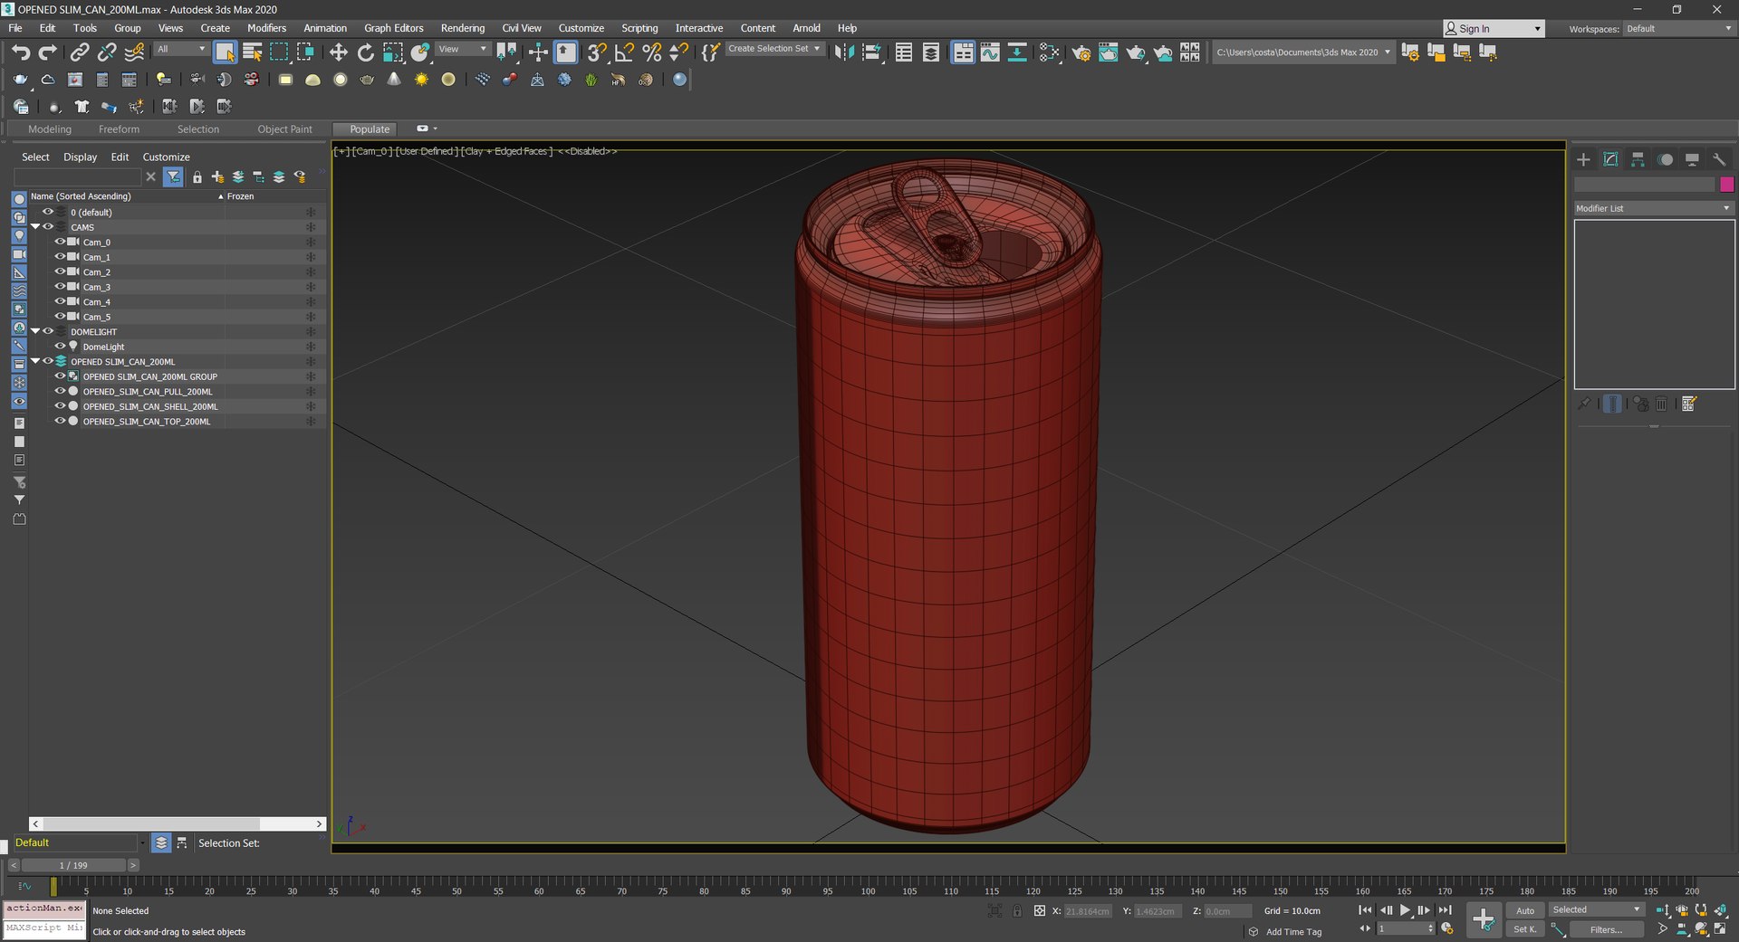The image size is (1739, 942).
Task: Open the View coordinate system dropdown
Action: [x=463, y=49]
